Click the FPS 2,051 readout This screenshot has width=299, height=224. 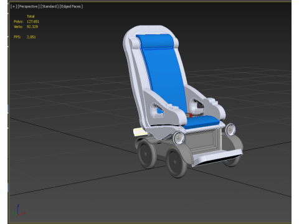coord(31,37)
